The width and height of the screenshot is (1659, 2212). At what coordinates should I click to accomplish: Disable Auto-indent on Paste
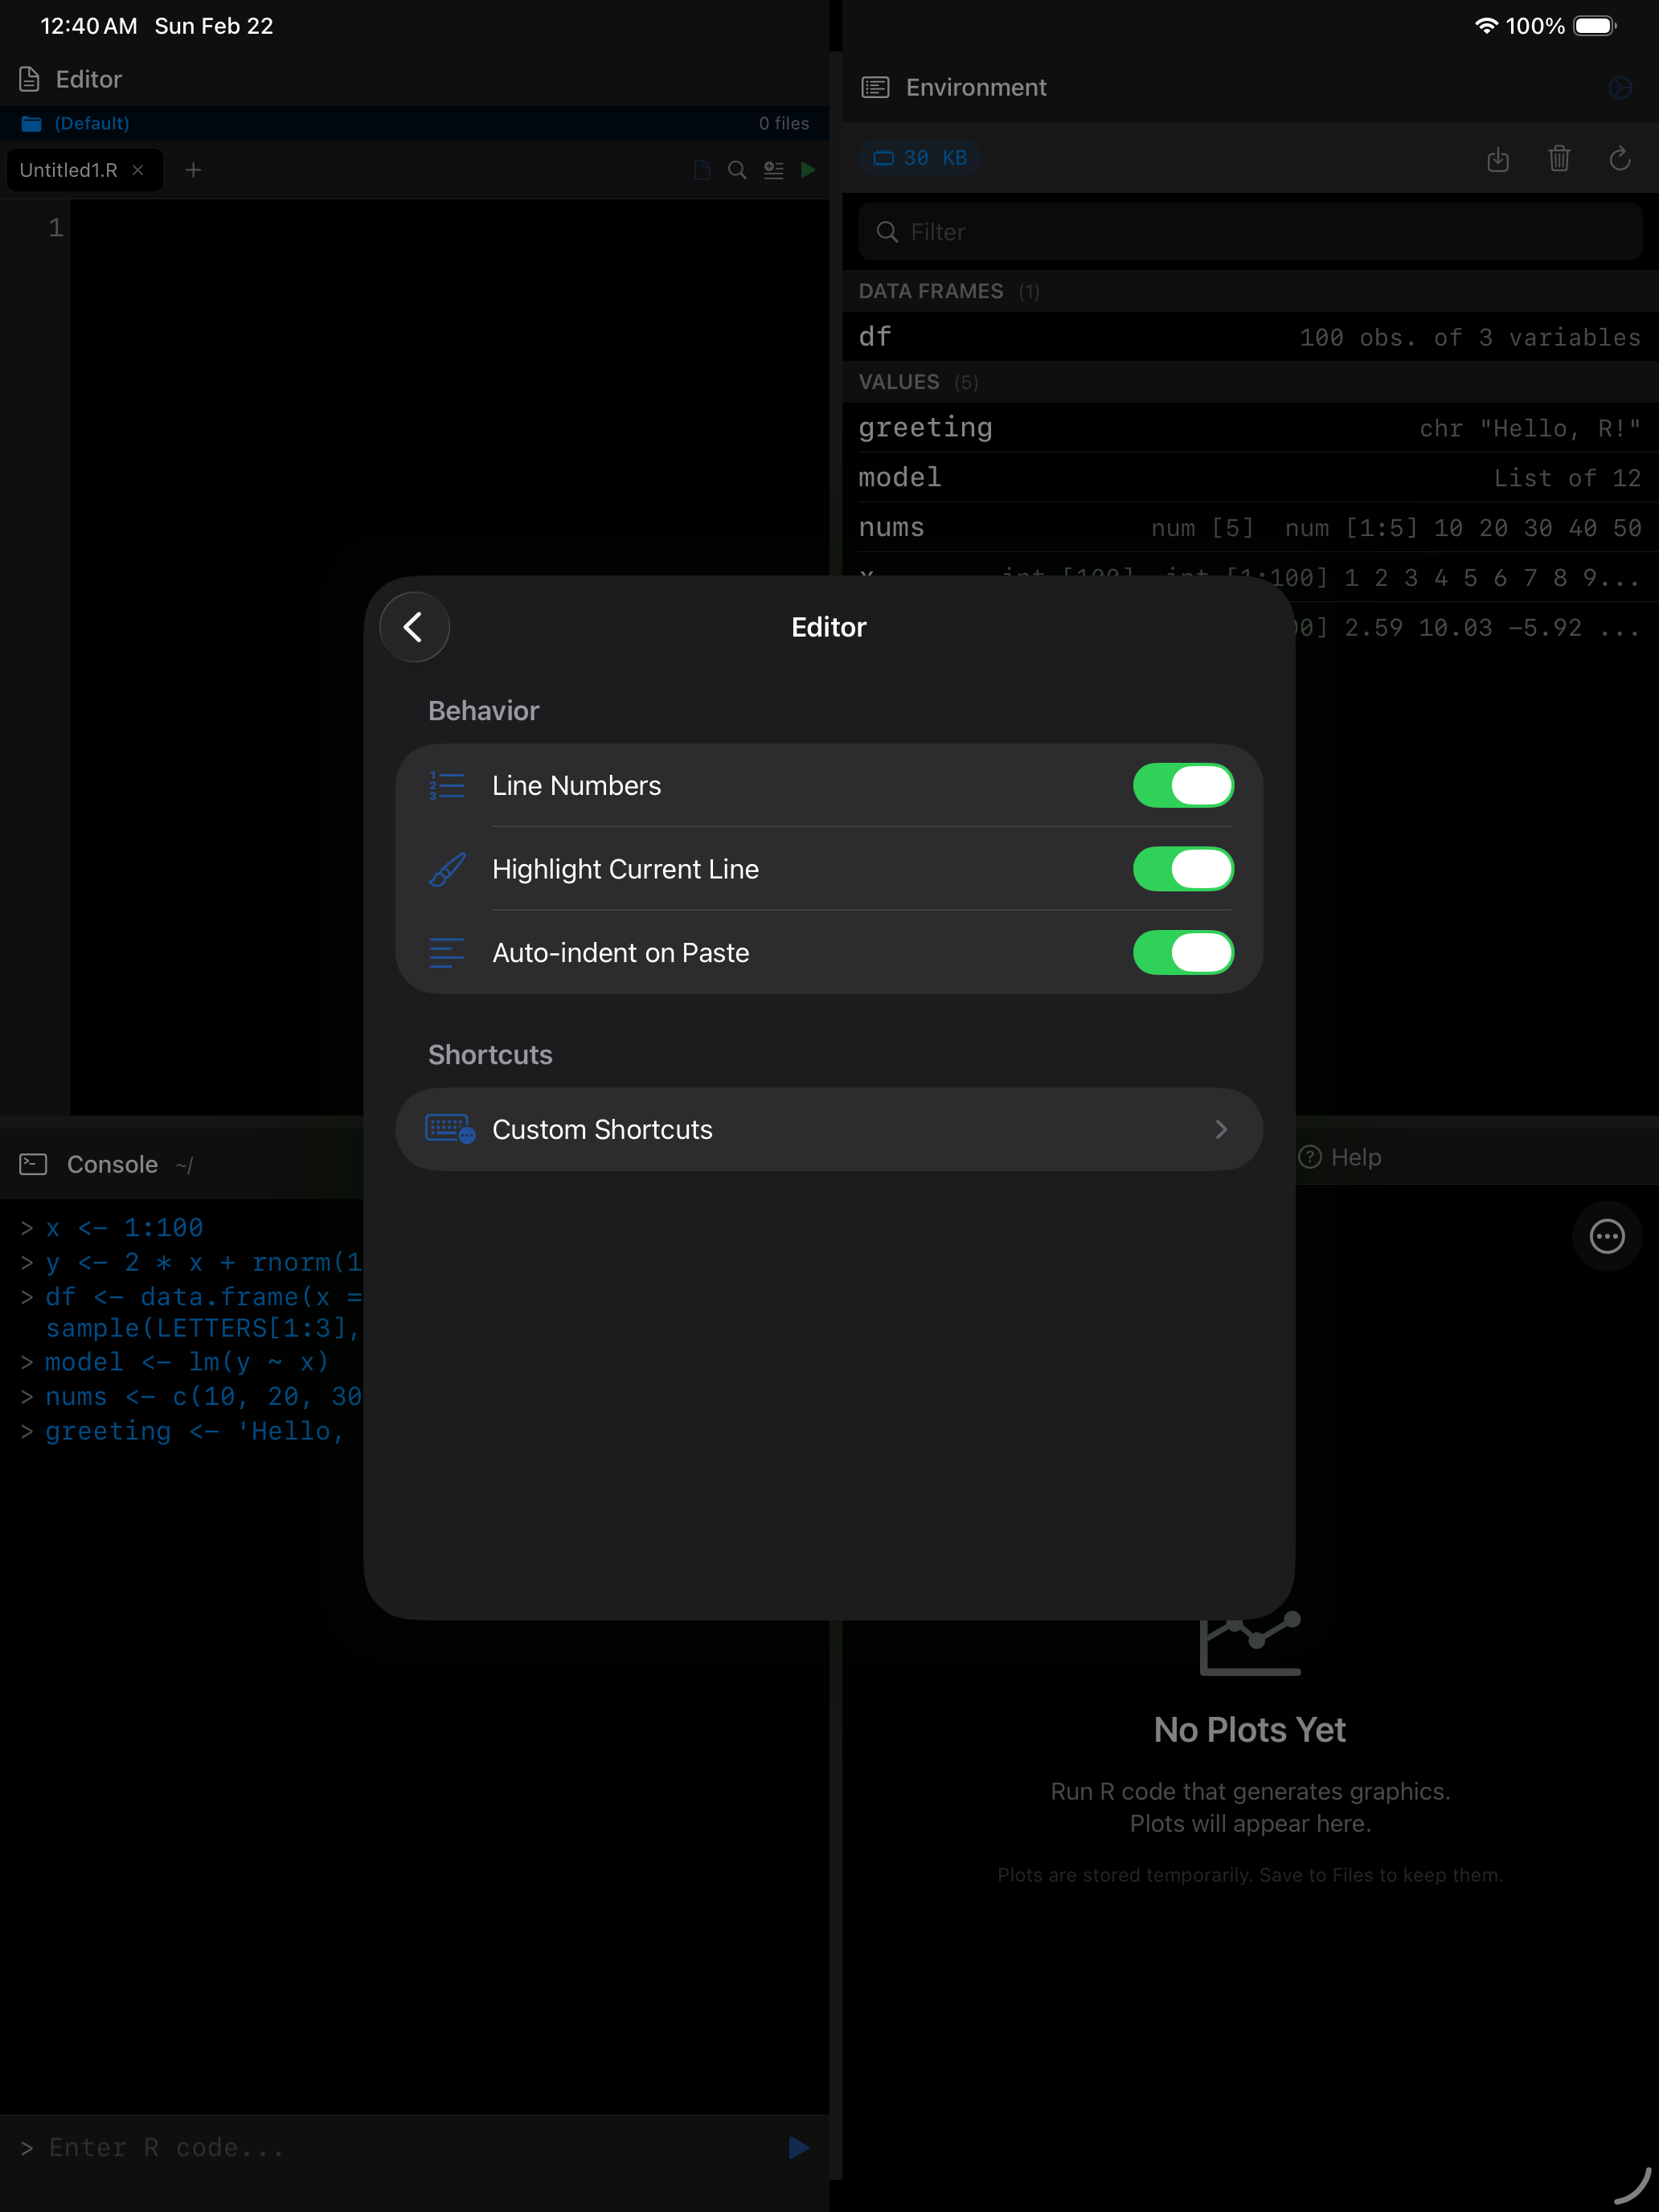tap(1183, 953)
